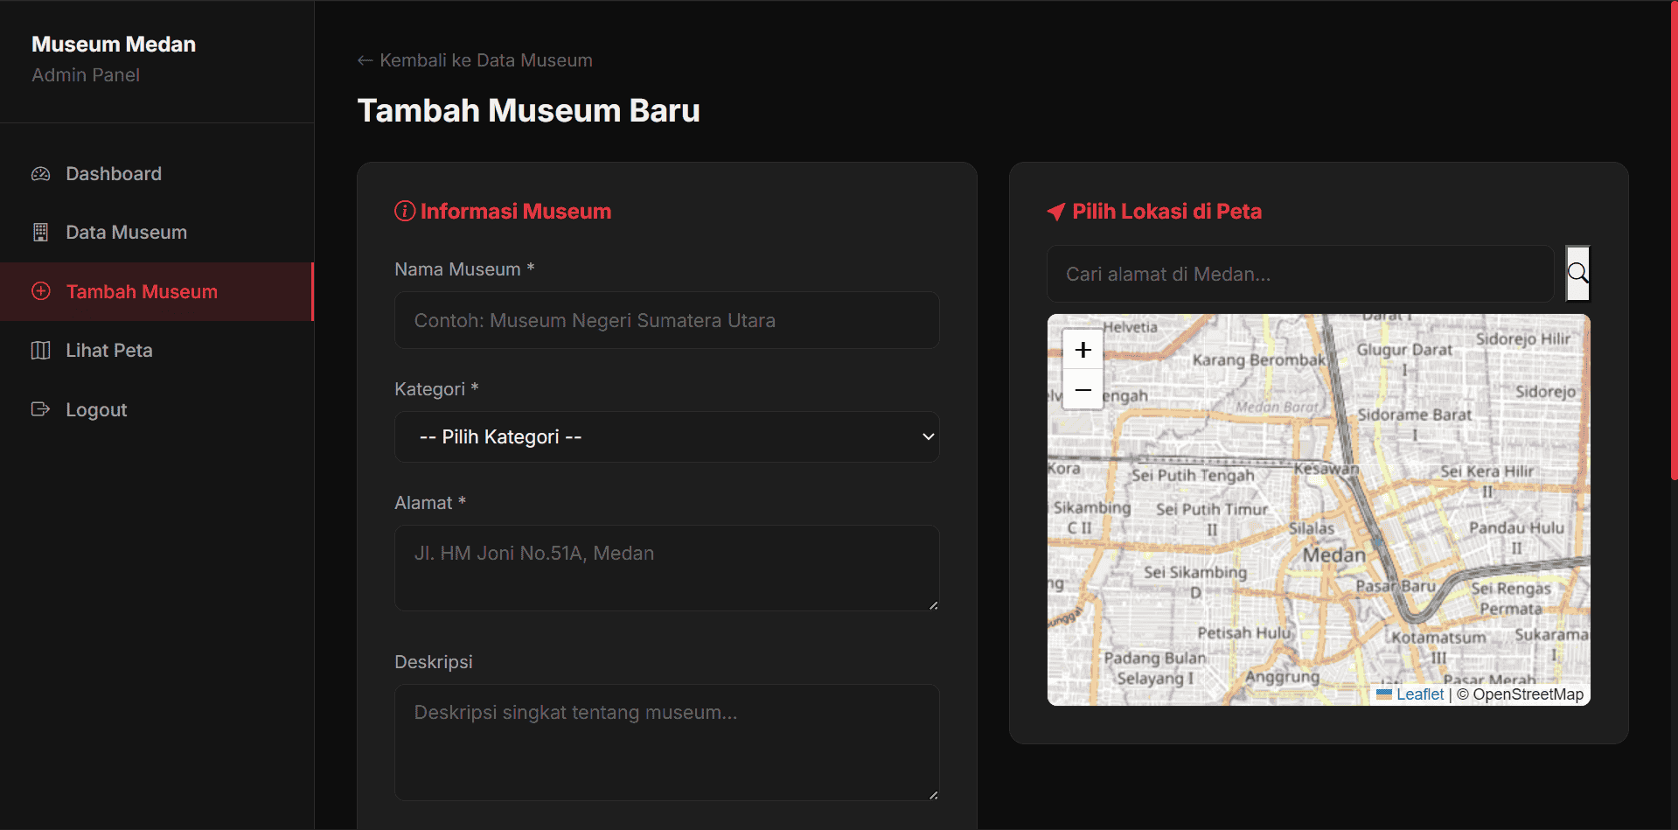Viewport: 1678px width, 830px height.
Task: Click the Alamat textarea resize handle
Action: pos(933,605)
